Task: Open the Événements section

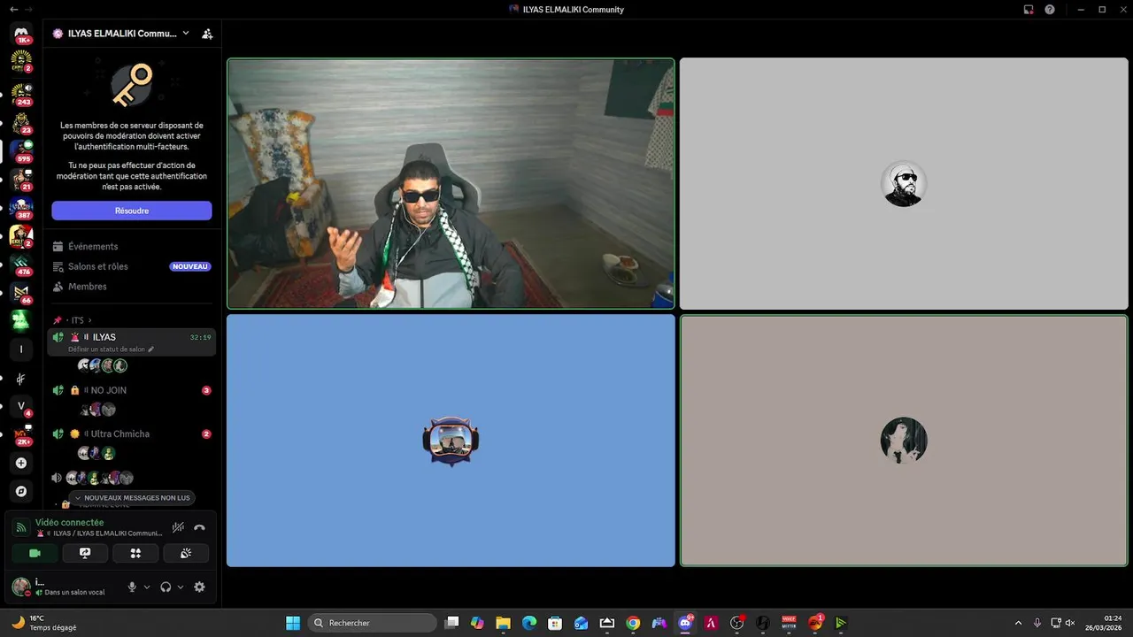Action: [131, 247]
